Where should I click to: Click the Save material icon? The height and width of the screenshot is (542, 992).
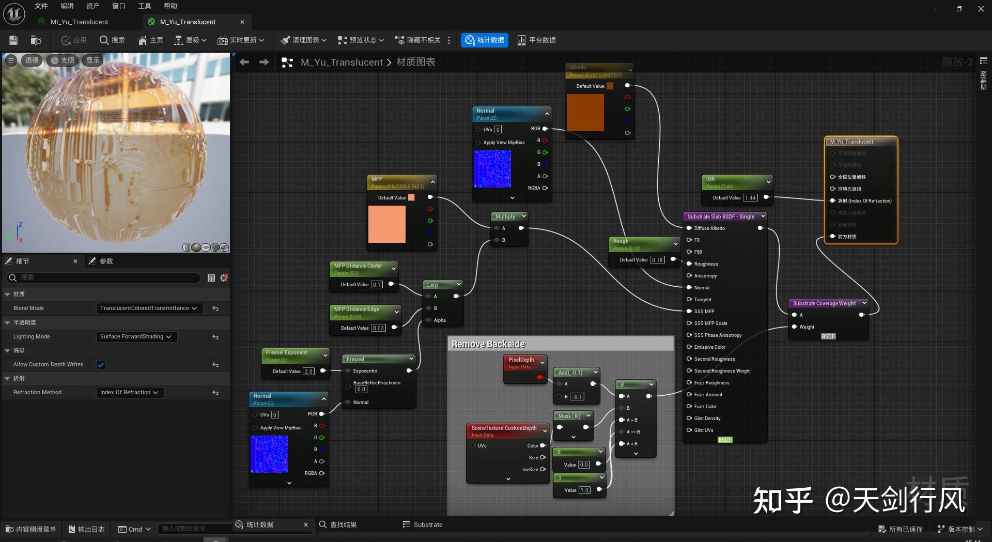13,40
